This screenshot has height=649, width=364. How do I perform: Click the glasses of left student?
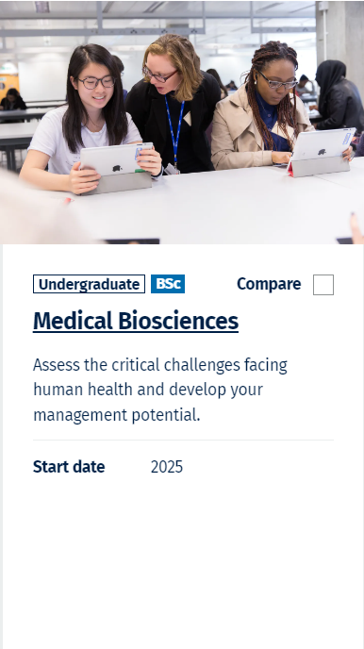[x=96, y=82]
